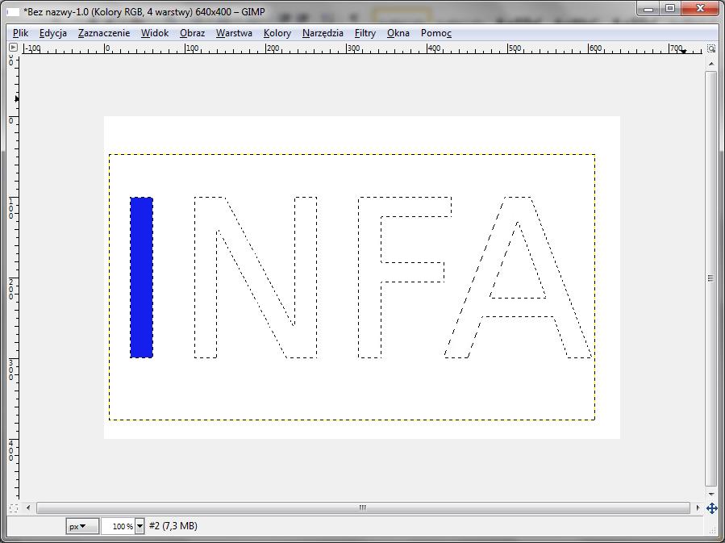Close the GIMP window

[x=701, y=9]
